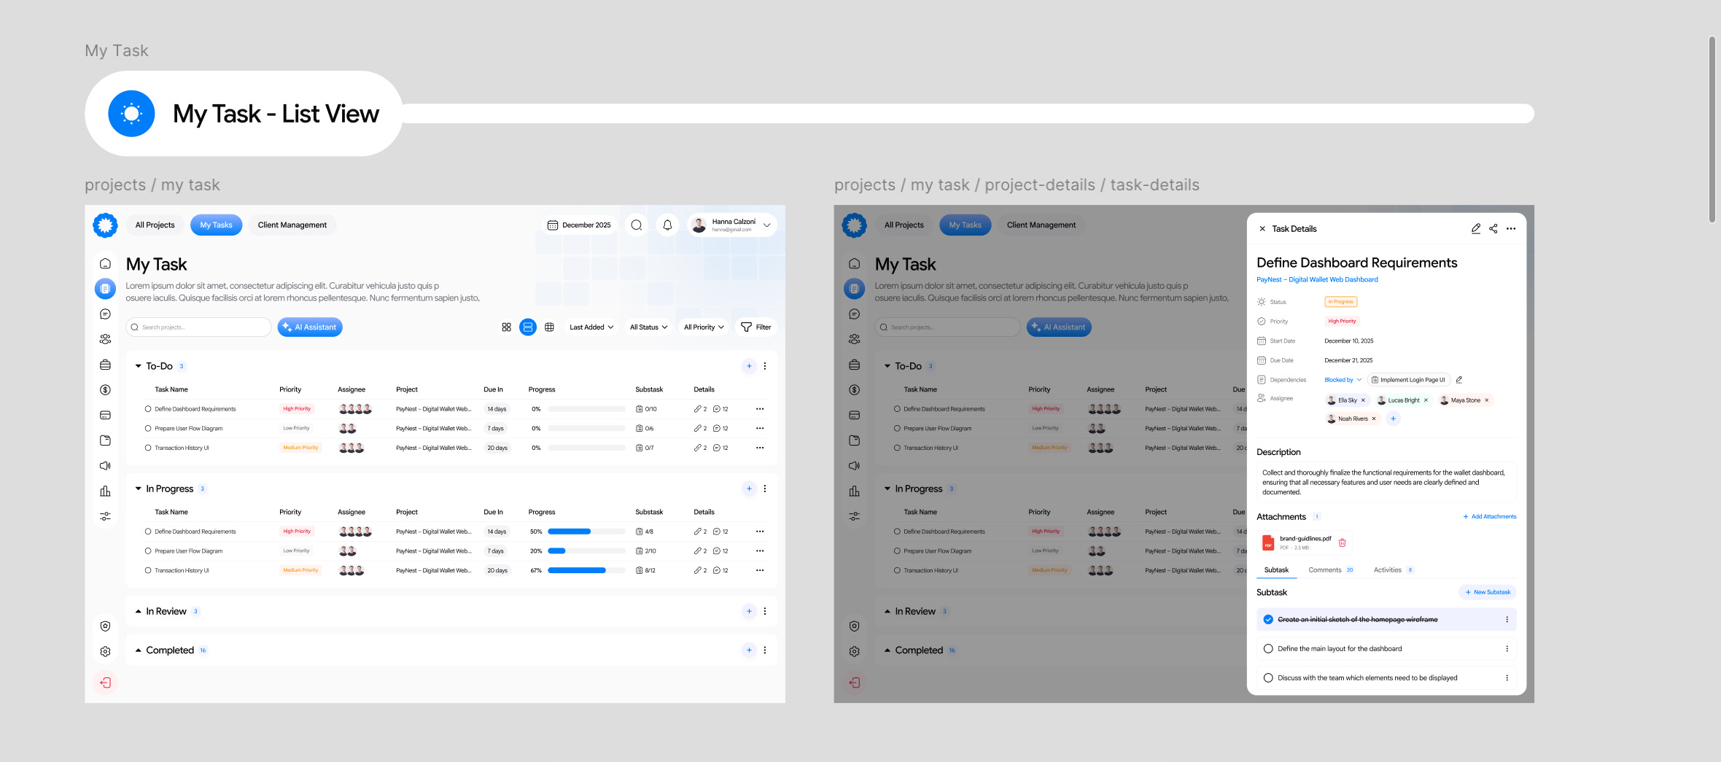This screenshot has width=1721, height=762.
Task: Open the Last Added sort dropdown
Action: click(x=590, y=327)
